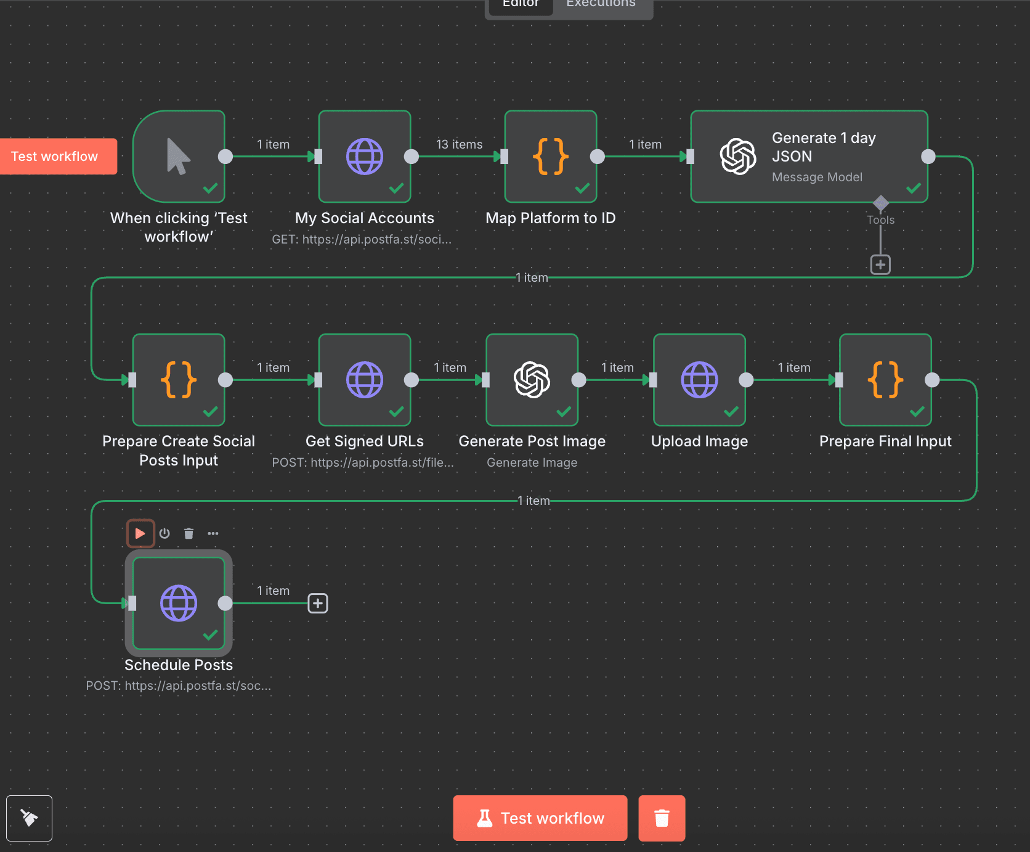Open the Generate 1 day JSON OpenAI node

(x=809, y=157)
